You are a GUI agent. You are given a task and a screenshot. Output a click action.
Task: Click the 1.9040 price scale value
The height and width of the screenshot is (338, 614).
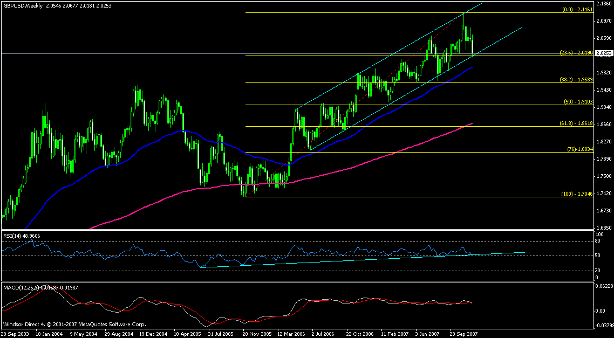click(603, 107)
